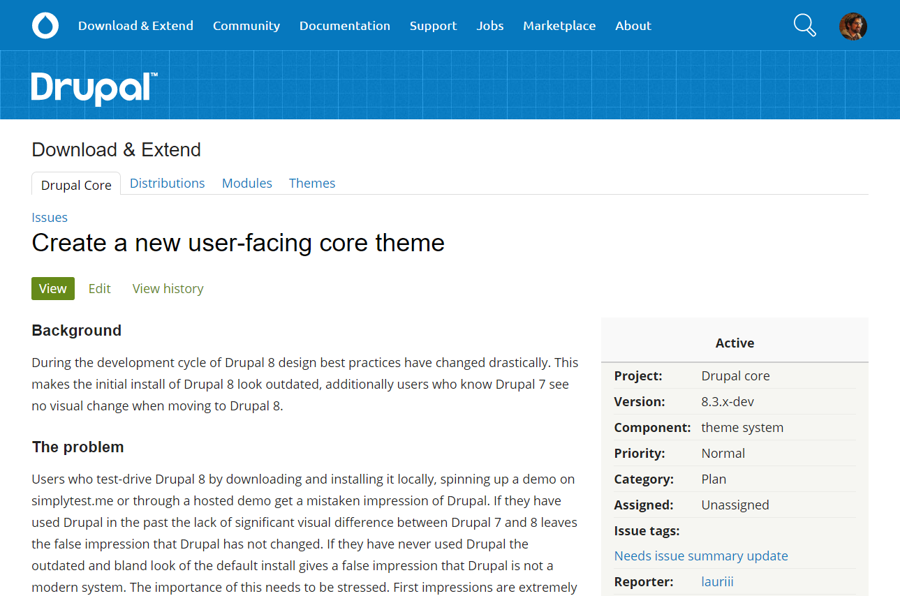Click the Drupal droplet logo icon
This screenshot has width=900, height=596.
(x=45, y=25)
